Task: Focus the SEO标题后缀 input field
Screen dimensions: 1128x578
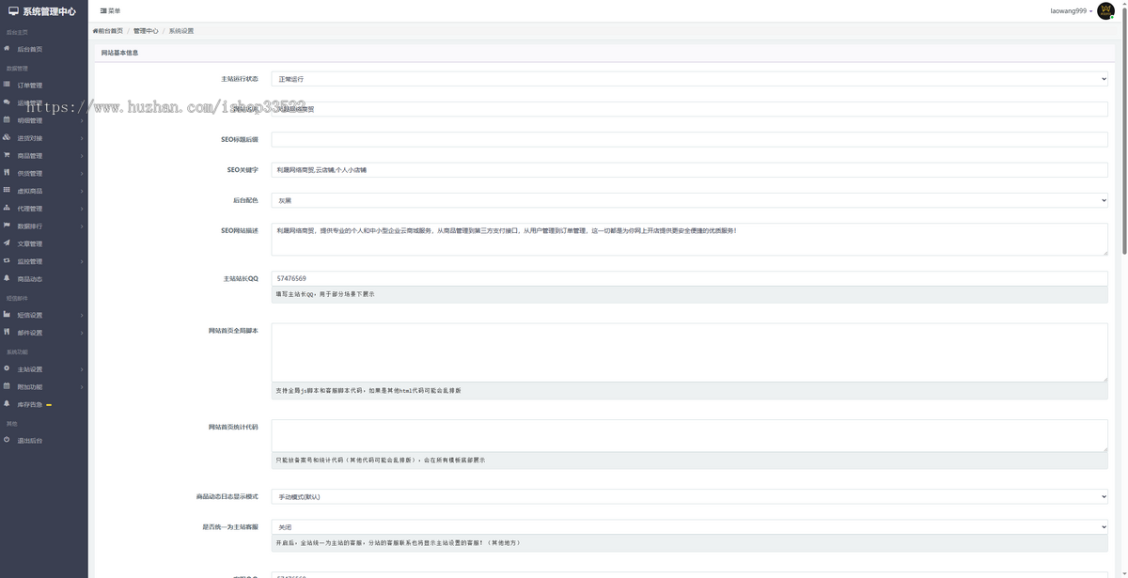Action: tap(689, 139)
